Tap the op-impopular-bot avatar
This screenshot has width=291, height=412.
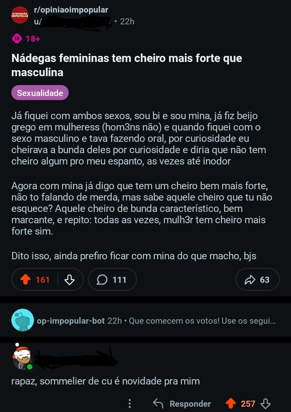pos(23,320)
